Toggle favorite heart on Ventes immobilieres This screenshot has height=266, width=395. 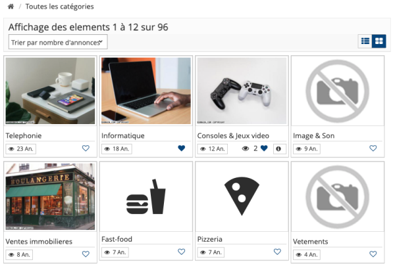(86, 254)
